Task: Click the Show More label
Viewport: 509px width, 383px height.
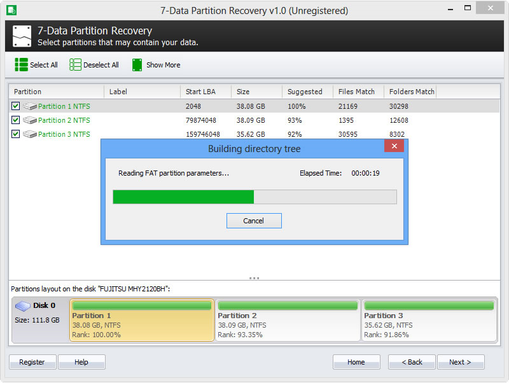Action: tap(164, 65)
